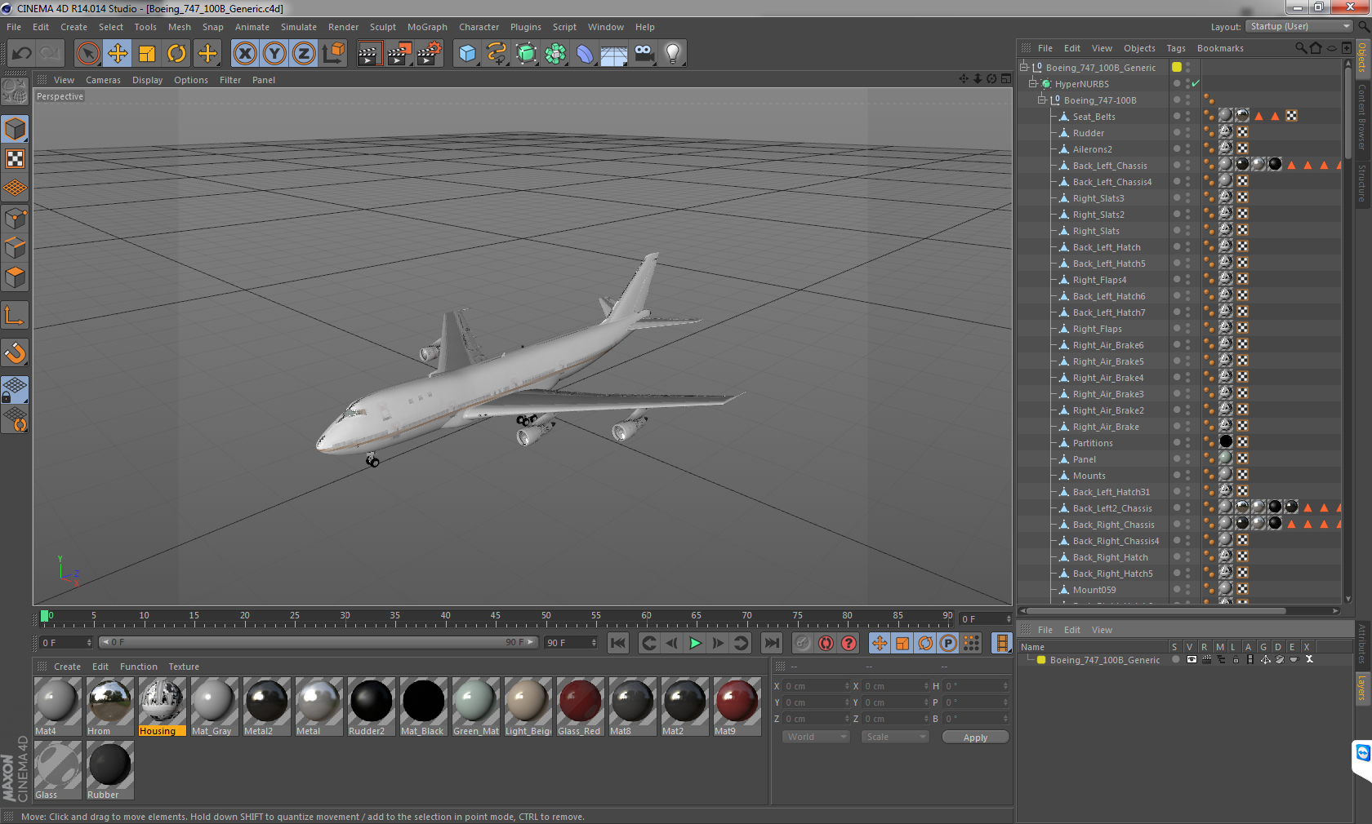Open the Sculpt menu
1372x824 pixels.
tap(382, 27)
